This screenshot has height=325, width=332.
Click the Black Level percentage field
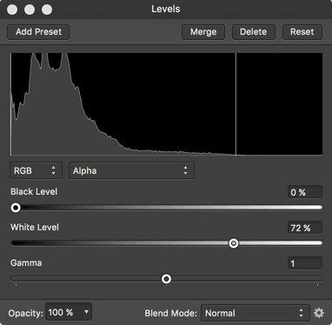click(x=305, y=192)
